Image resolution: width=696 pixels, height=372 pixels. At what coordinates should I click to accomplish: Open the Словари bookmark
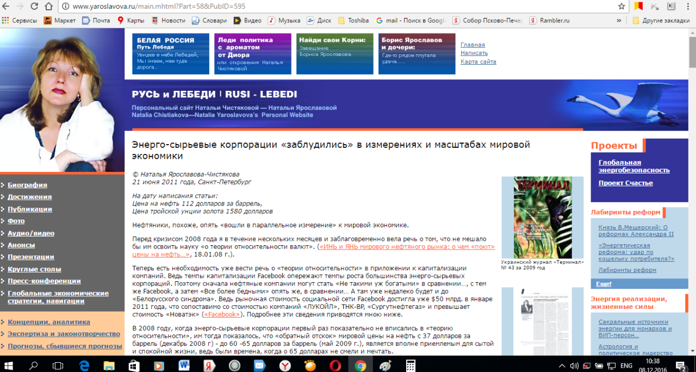tap(209, 21)
